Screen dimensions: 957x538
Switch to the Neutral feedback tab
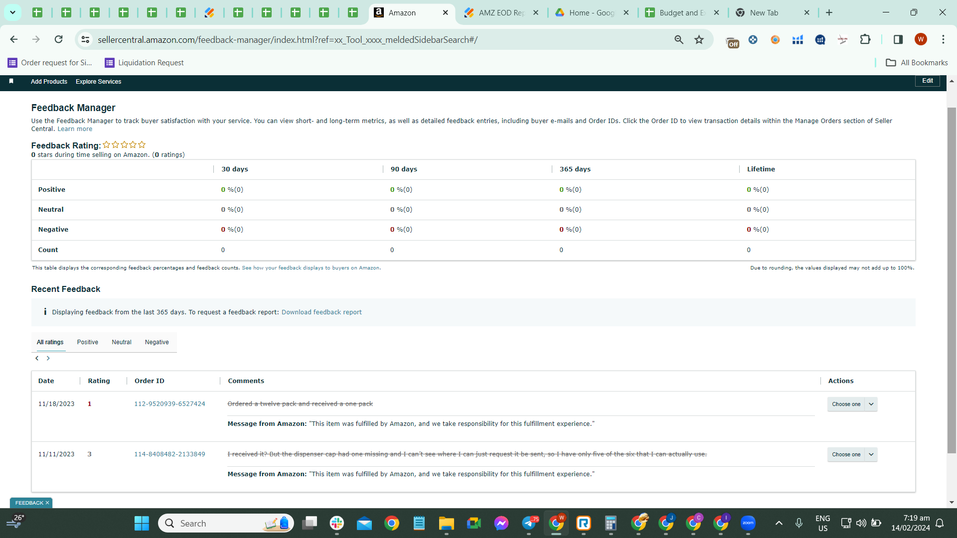click(122, 342)
